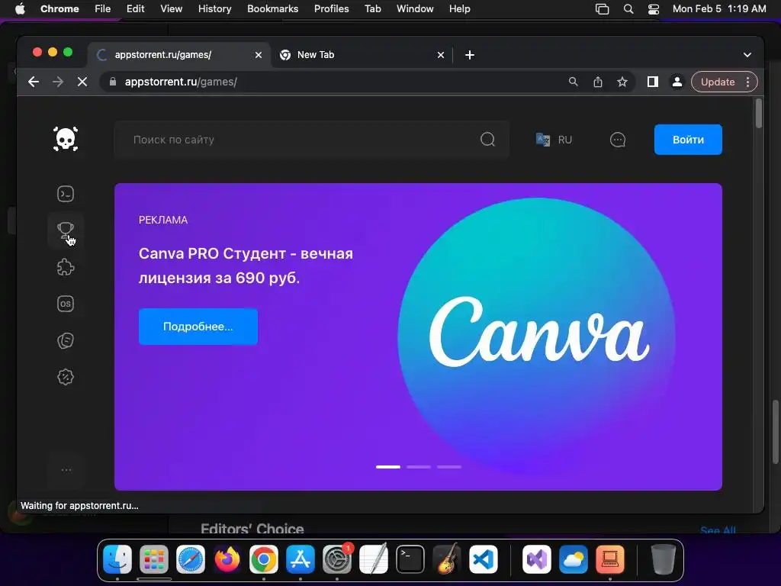
Task: Close the New Tab tab
Action: click(441, 55)
